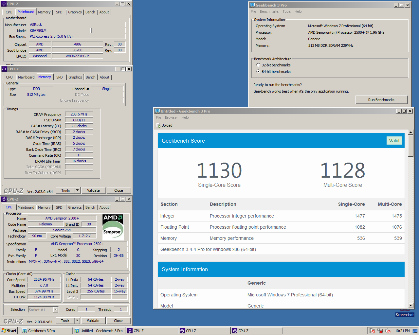
Task: Switch to Graphics tab in top CPU-Z window
Action: 75,12
